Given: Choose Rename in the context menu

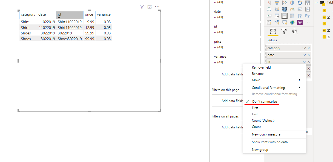Looking at the screenshot, I should tap(274, 74).
